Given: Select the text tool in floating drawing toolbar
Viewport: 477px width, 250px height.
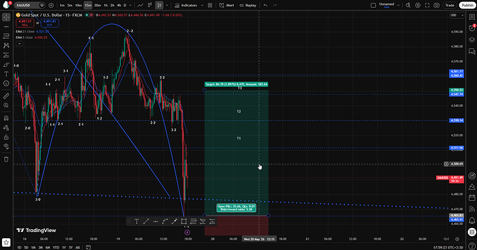Looking at the screenshot, I should (x=137, y=222).
